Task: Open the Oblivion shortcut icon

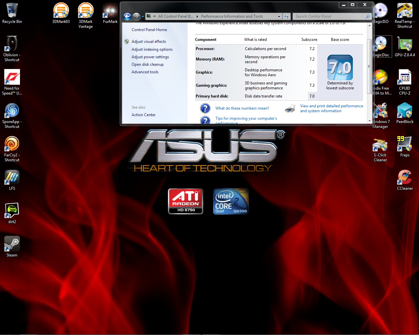Action: click(x=12, y=48)
